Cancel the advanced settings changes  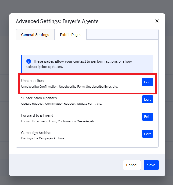point(132,165)
